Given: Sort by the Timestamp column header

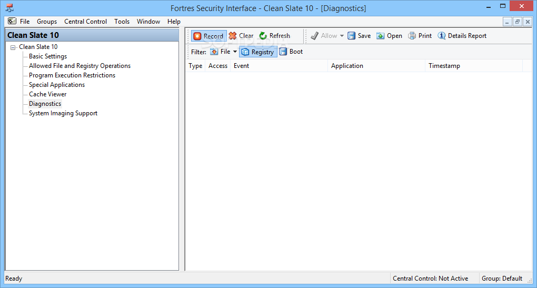Looking at the screenshot, I should tap(474, 66).
